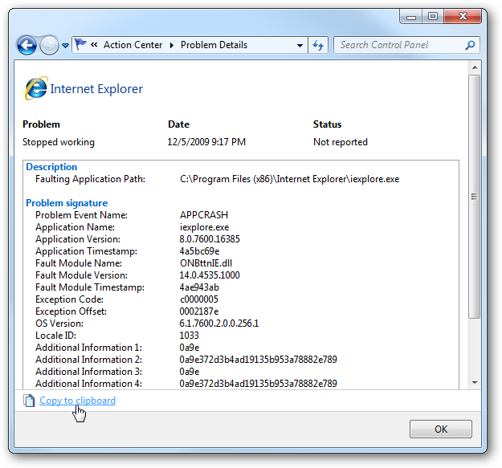This screenshot has width=502, height=468.
Task: Expand the hidden breadcrumb chevrons
Action: (94, 44)
